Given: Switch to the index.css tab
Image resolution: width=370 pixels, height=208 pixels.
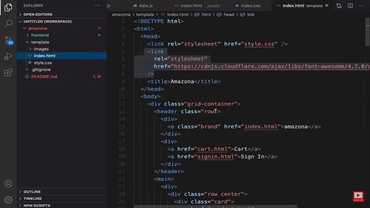Looking at the screenshot, I should [x=248, y=5].
